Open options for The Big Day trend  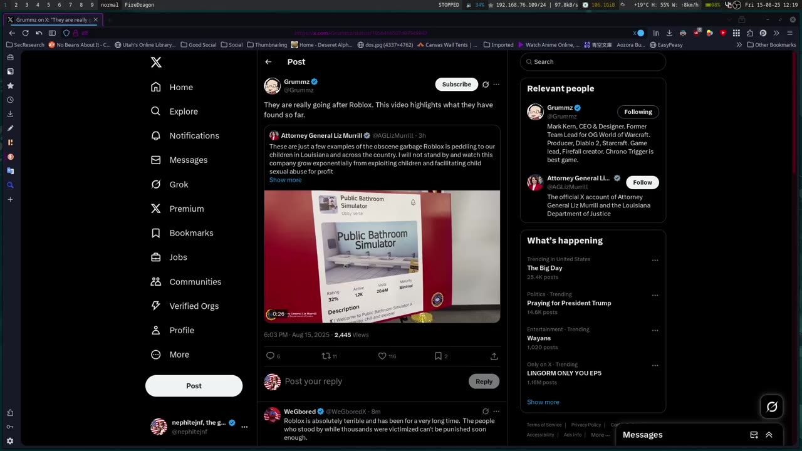click(x=655, y=260)
